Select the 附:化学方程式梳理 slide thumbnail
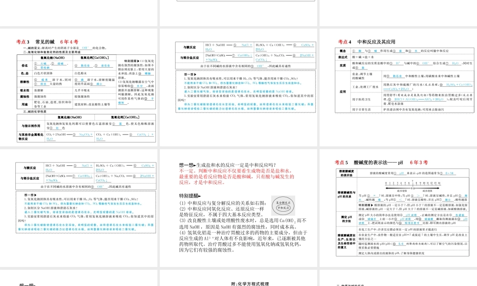This screenshot has height=286, width=477. click(238, 278)
